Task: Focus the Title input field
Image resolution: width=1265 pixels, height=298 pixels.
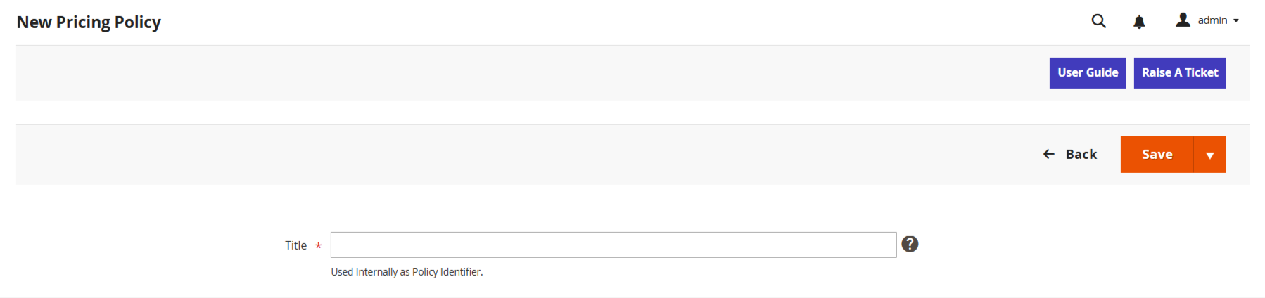Action: [613, 245]
